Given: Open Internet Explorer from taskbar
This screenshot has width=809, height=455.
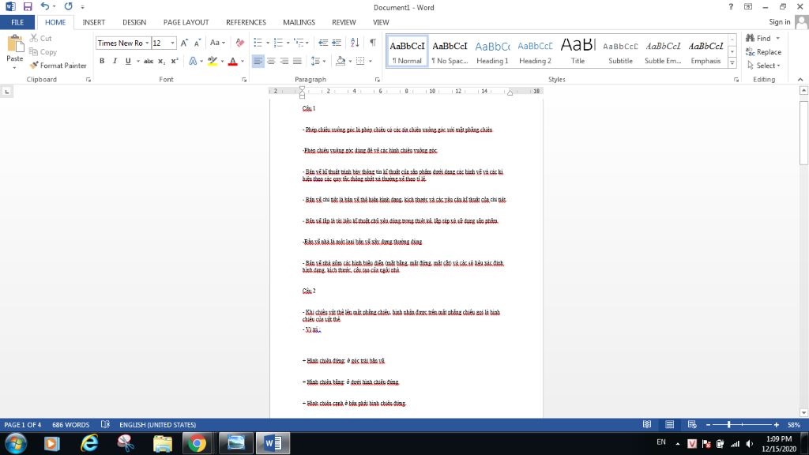Looking at the screenshot, I should [89, 443].
